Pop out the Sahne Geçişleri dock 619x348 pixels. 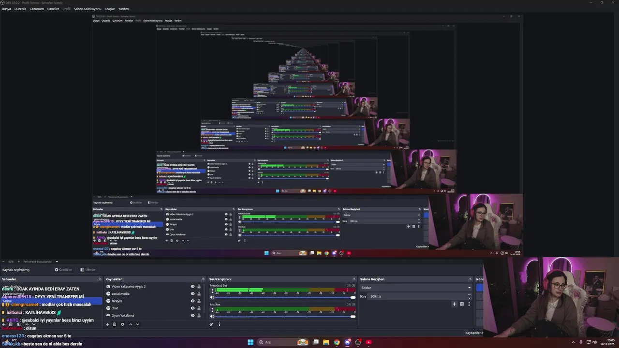(x=470, y=279)
